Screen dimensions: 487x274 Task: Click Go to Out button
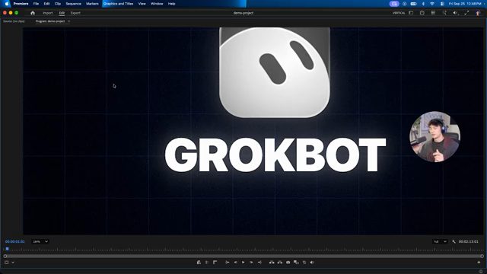tap(259, 263)
